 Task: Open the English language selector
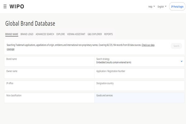pos(162,7)
